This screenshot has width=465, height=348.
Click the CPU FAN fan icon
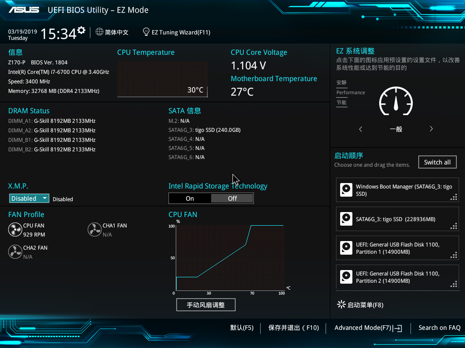pos(15,230)
